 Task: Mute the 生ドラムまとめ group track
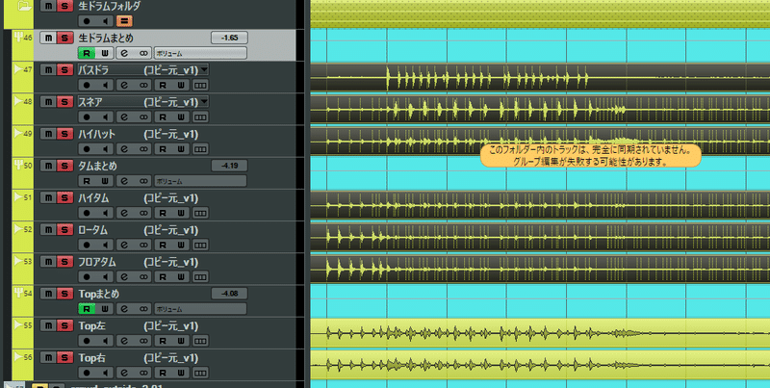48,38
